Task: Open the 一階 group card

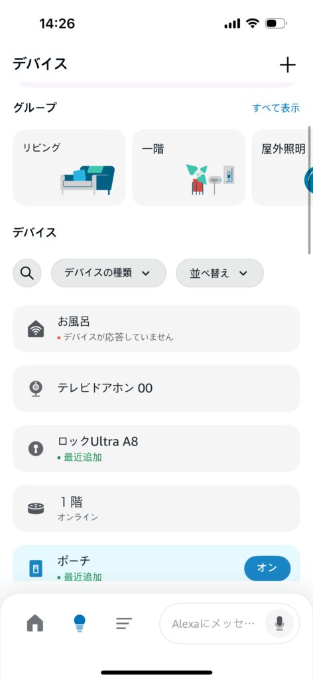Action: click(x=189, y=167)
